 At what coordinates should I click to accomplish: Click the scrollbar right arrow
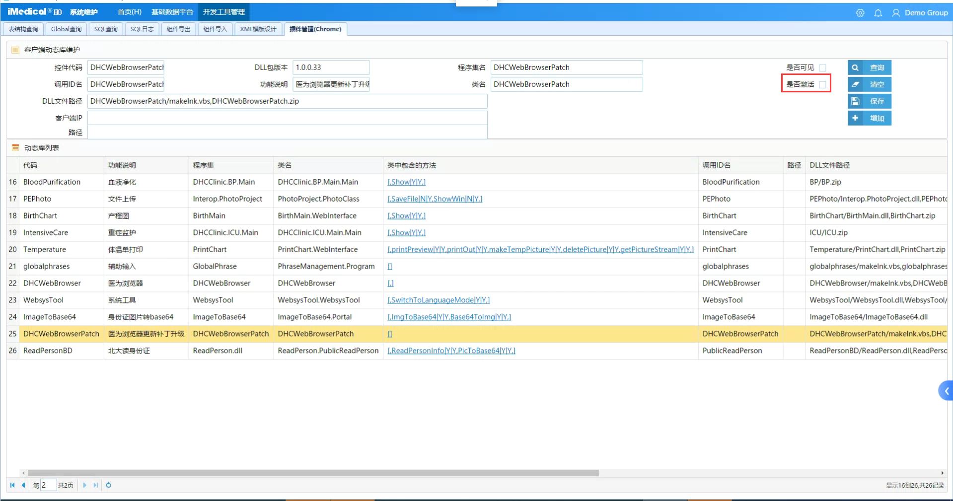tap(942, 473)
